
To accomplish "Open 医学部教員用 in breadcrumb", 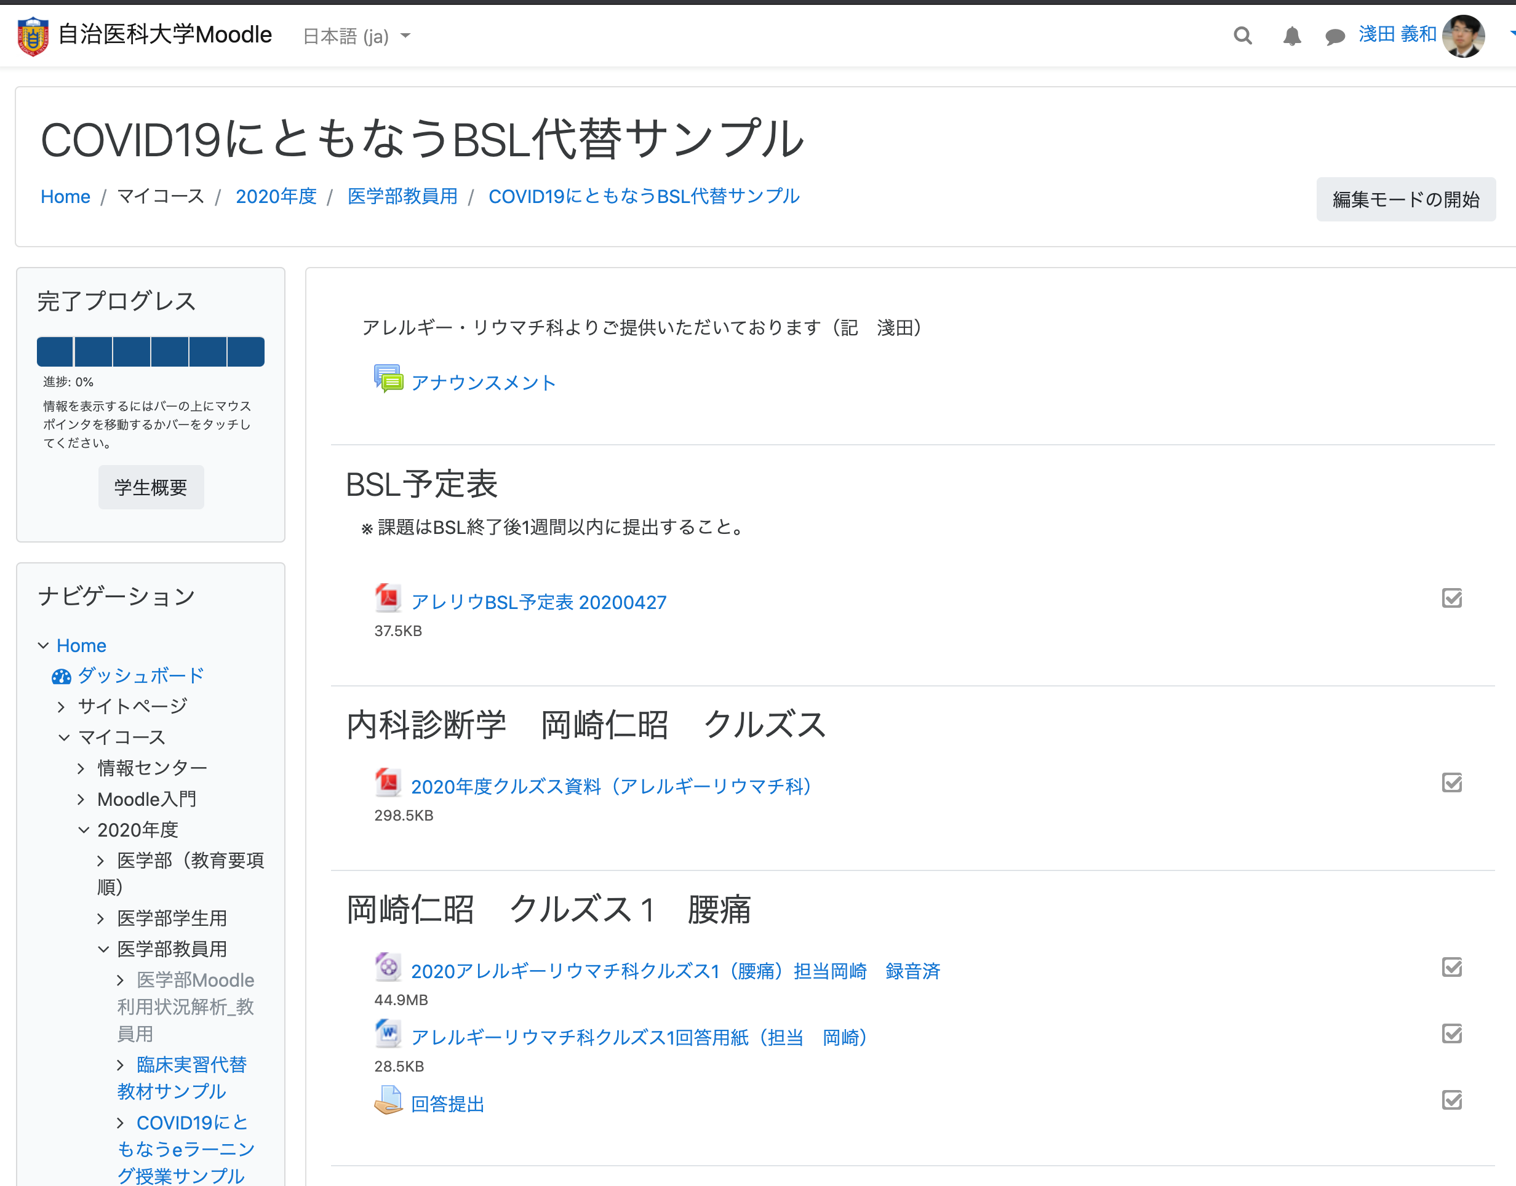I will pyautogui.click(x=402, y=196).
